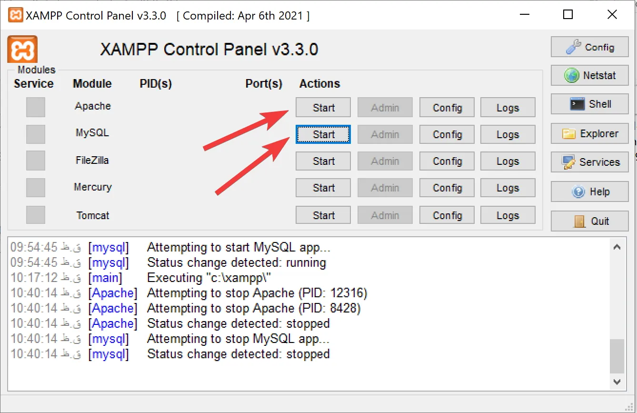This screenshot has height=413, width=637.
Task: Open the MySQL Logs menu
Action: [x=508, y=134]
